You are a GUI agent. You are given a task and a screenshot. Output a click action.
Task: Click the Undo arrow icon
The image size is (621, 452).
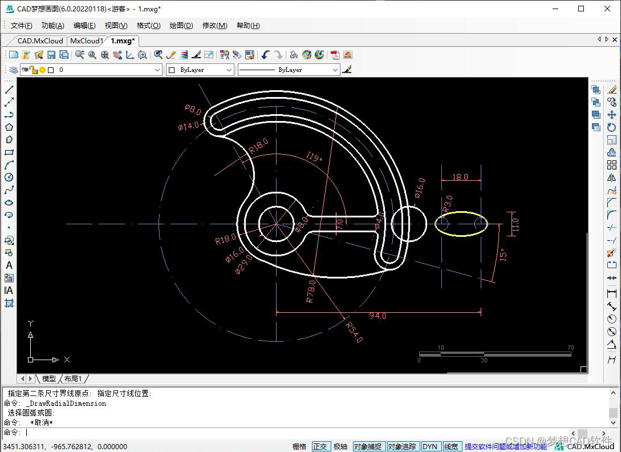point(266,55)
